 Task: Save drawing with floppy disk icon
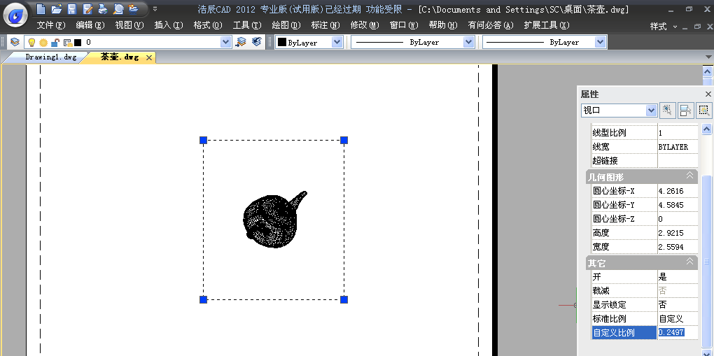point(71,9)
